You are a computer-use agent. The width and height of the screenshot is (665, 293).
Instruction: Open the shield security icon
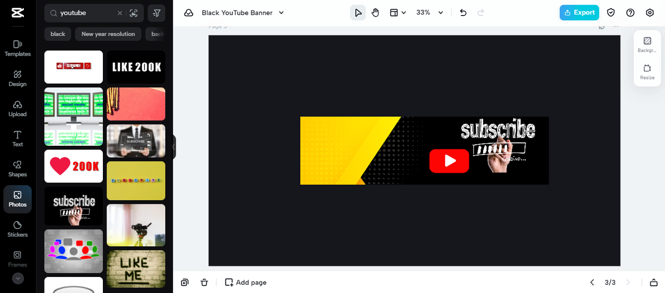tap(611, 13)
